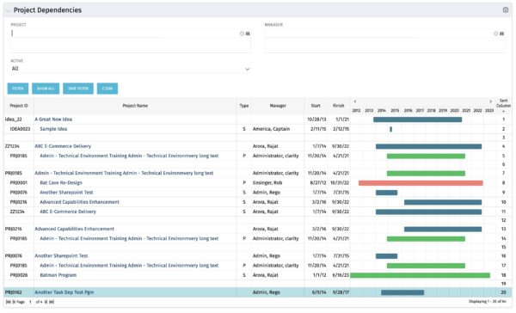The image size is (516, 313).
Task: Click sort column number 20
Action: (x=503, y=292)
